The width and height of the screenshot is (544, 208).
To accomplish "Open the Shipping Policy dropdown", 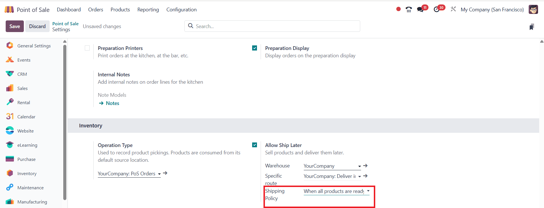I will (x=337, y=191).
